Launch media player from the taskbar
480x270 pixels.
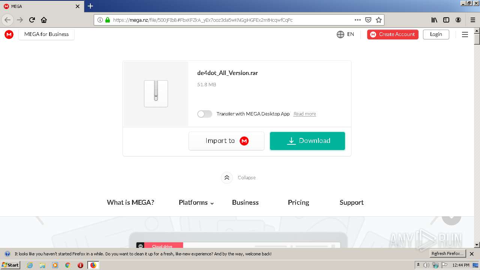click(55, 265)
